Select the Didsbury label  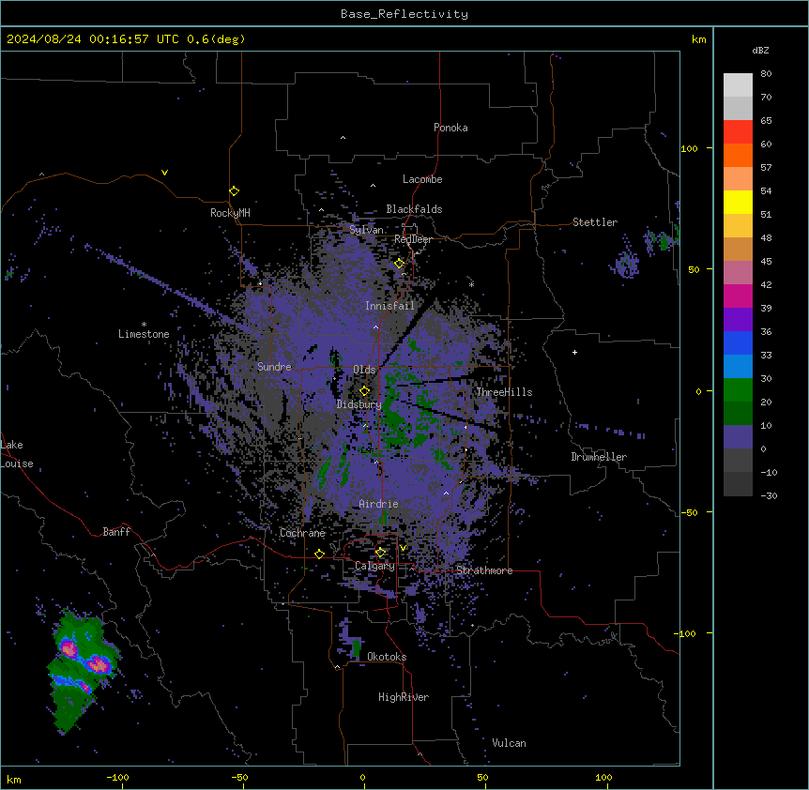pos(359,404)
